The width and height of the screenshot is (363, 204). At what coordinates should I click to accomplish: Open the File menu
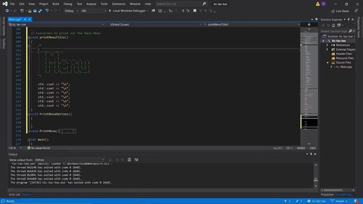12,4
